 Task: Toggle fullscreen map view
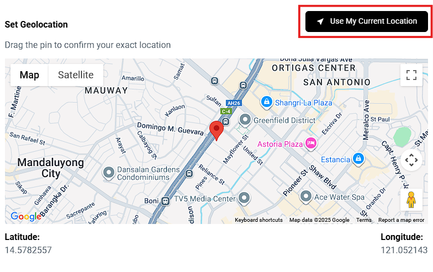coord(411,75)
